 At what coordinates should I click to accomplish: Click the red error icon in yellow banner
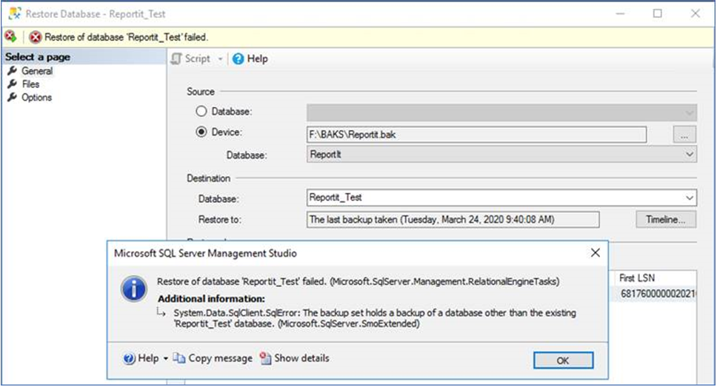[36, 37]
